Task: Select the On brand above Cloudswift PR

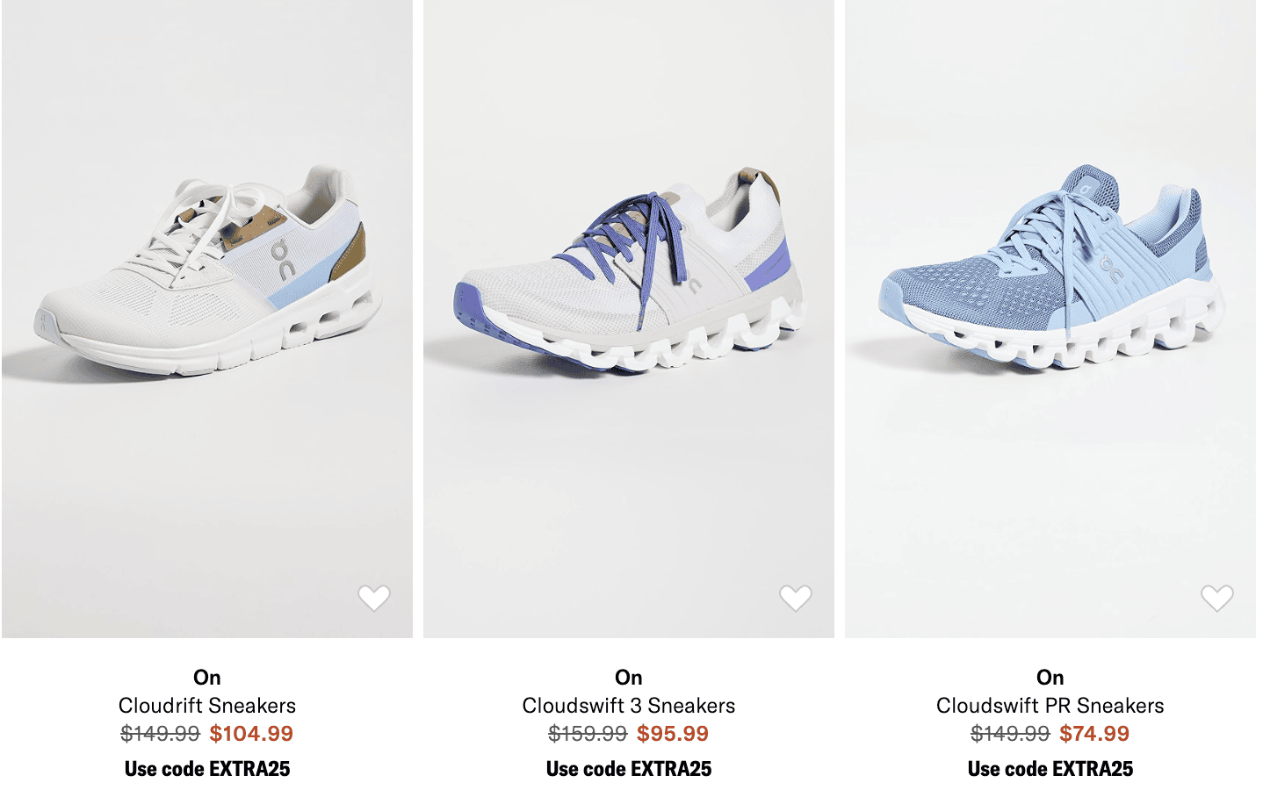Action: click(x=1050, y=678)
